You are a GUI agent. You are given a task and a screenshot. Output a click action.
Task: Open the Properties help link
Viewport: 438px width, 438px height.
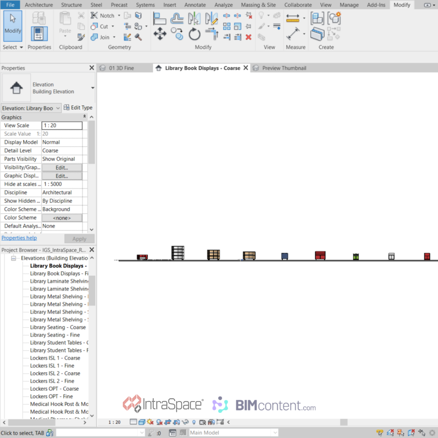click(x=19, y=238)
